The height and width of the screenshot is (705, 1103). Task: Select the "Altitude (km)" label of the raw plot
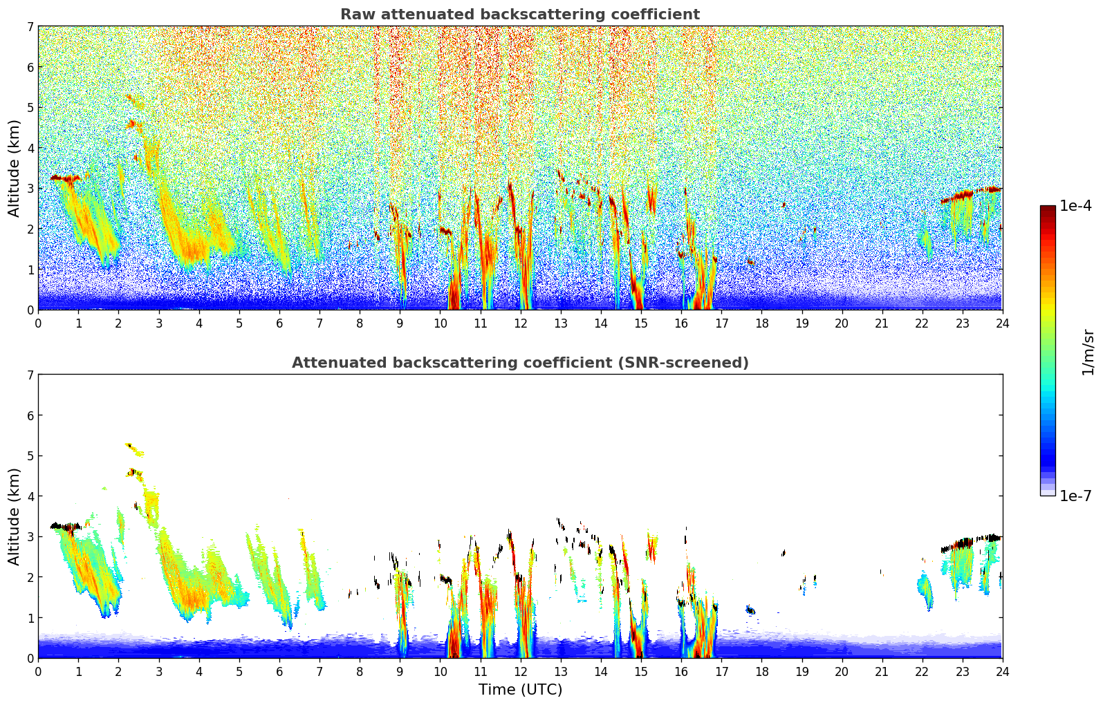(x=15, y=168)
